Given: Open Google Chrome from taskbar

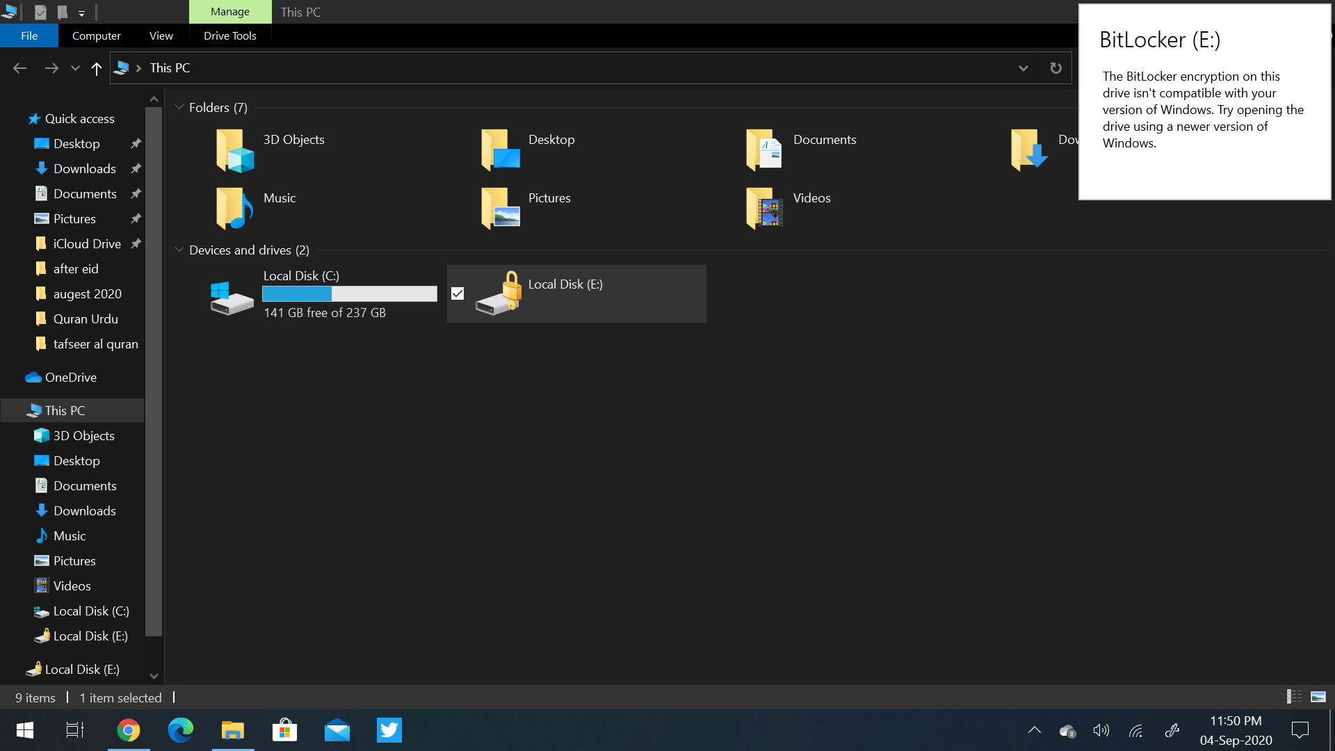Looking at the screenshot, I should pos(129,730).
